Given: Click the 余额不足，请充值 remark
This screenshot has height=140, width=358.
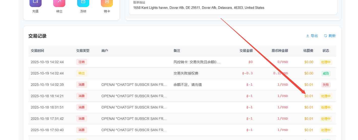Looking at the screenshot, I should [x=188, y=85].
